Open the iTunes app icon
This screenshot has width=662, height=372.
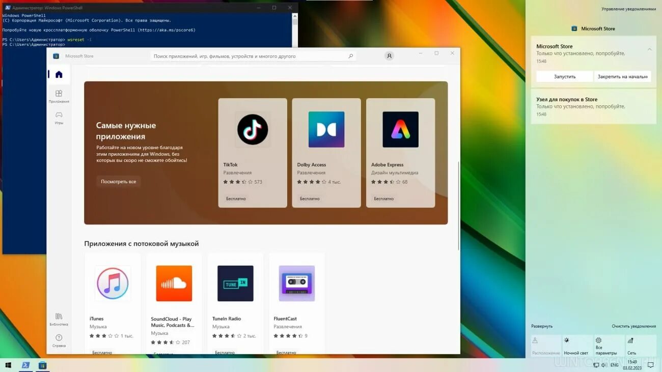click(x=113, y=283)
